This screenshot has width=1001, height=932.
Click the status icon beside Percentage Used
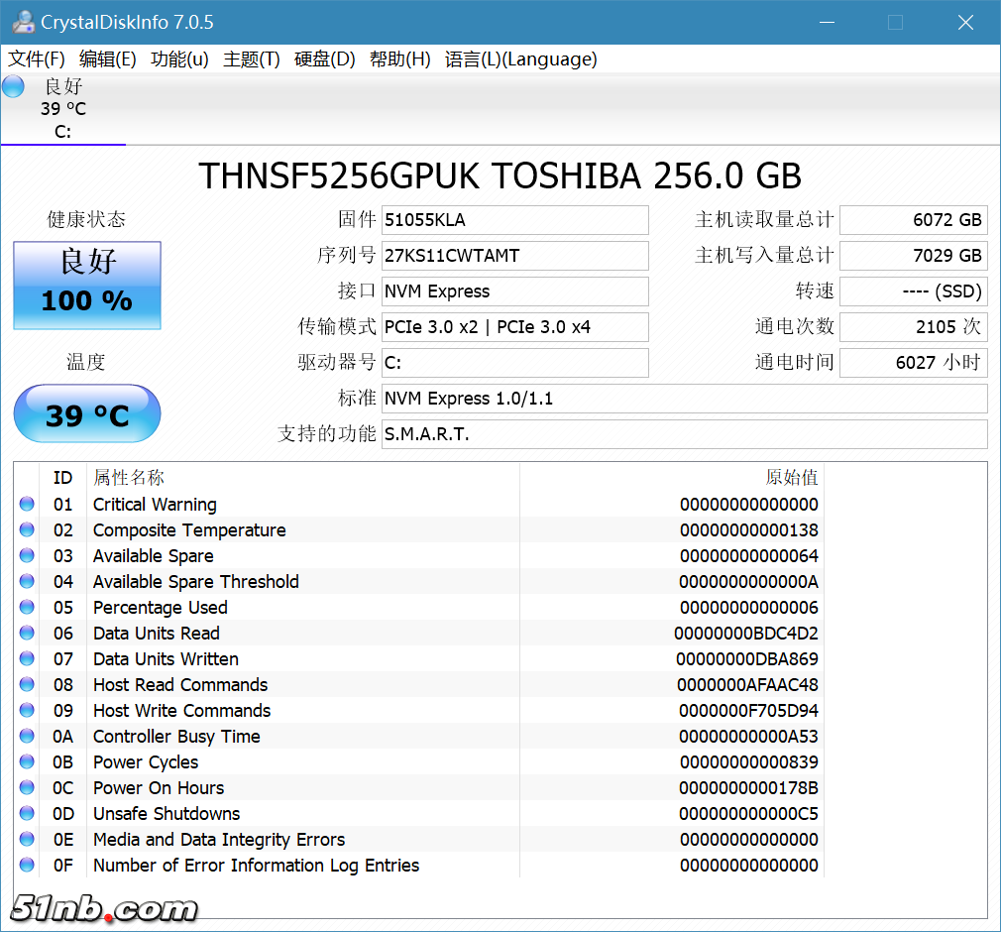click(x=27, y=608)
